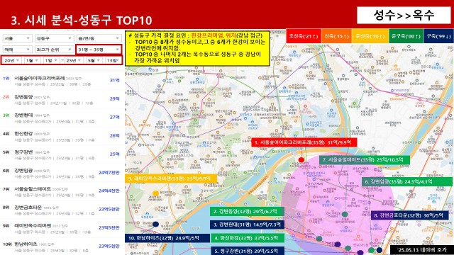The width and height of the screenshot is (454, 255).
Task: Select map label 2. 강변동양(32평) 29억/6.7억
Action: [247, 211]
